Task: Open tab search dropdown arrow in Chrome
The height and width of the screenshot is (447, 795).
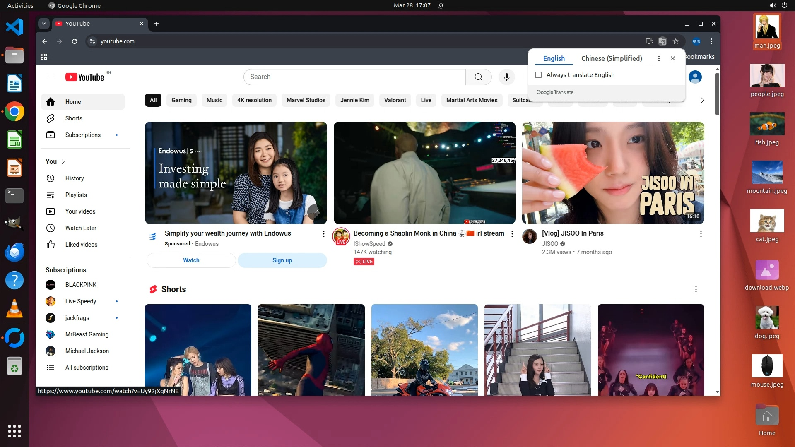Action: click(44, 24)
